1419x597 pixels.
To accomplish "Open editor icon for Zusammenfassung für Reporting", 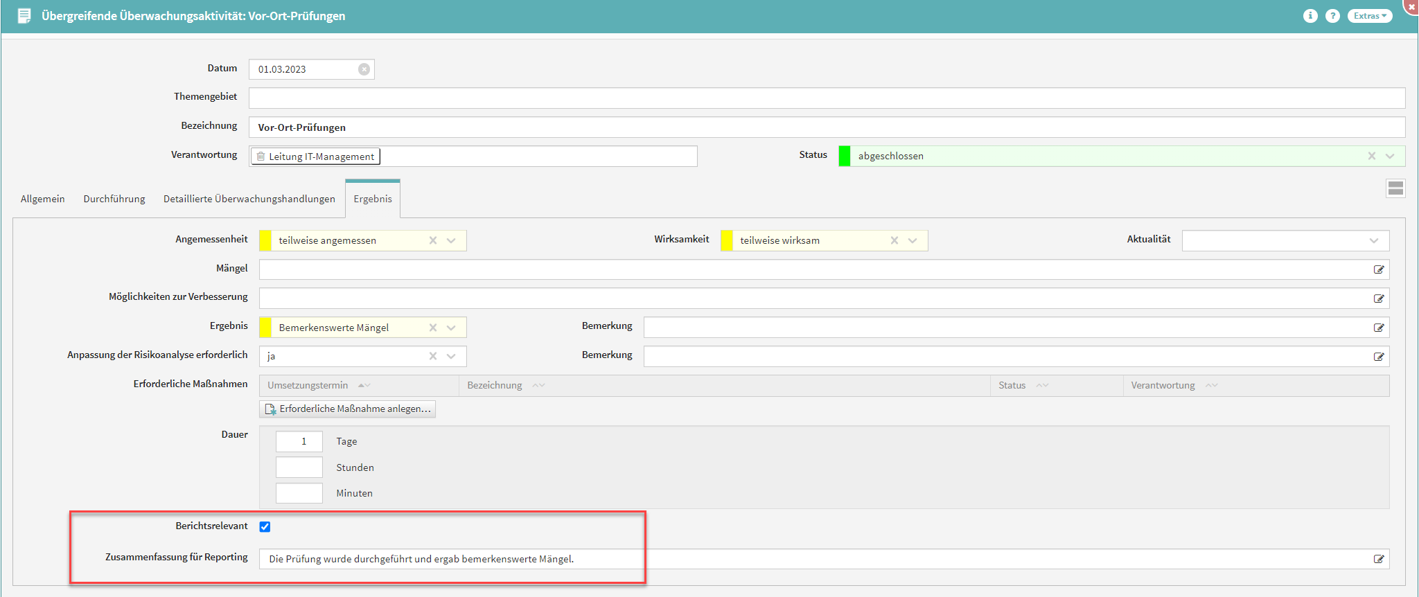I will click(x=1379, y=559).
